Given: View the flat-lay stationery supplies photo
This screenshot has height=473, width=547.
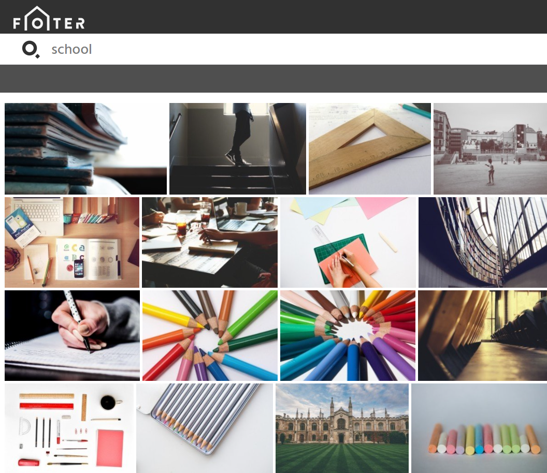Looking at the screenshot, I should pyautogui.click(x=69, y=428).
